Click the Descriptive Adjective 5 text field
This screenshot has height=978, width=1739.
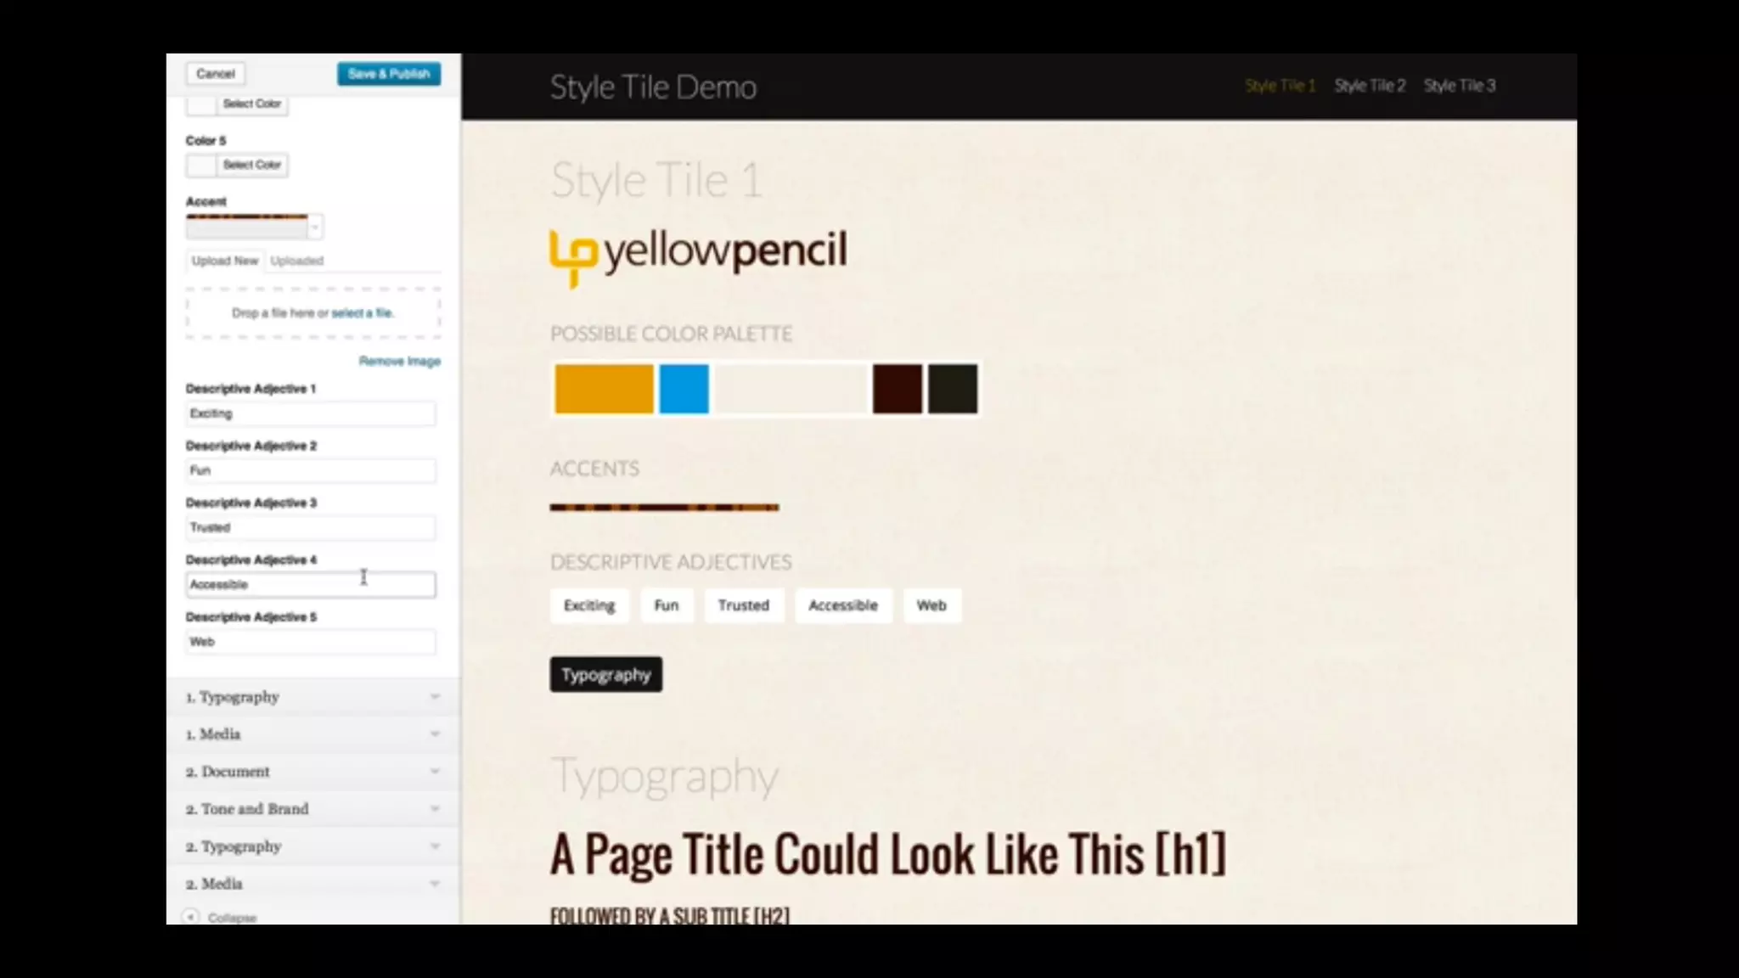pyautogui.click(x=310, y=642)
